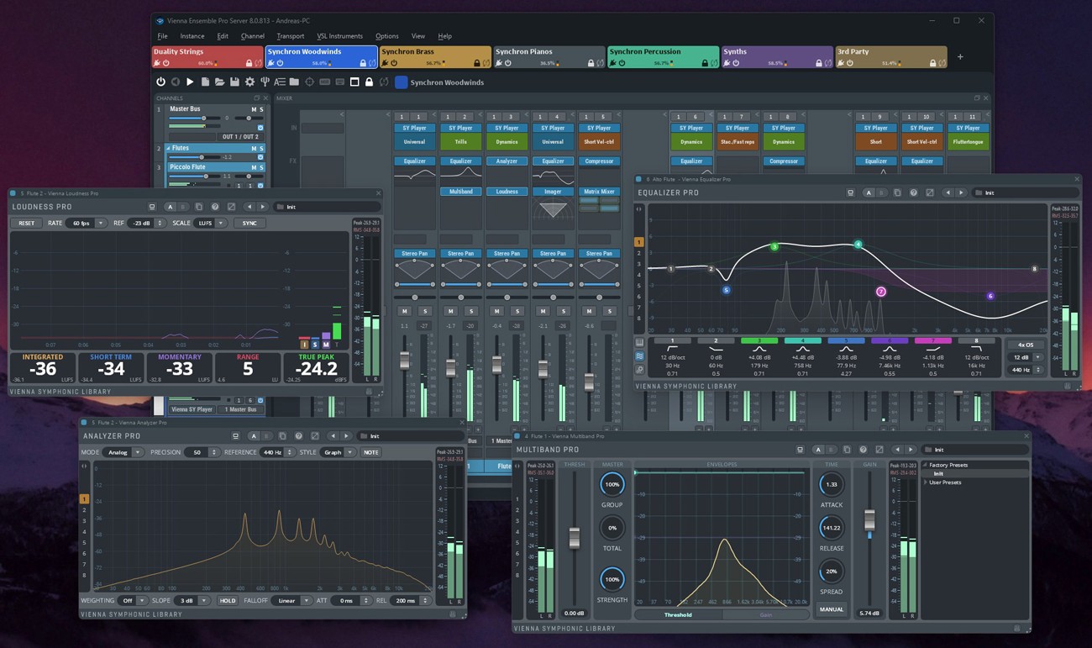The image size is (1092, 648).
Task: Switch to the Synths instance tab
Action: tap(777, 57)
